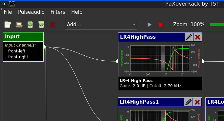Open the Filters menu

click(x=58, y=12)
